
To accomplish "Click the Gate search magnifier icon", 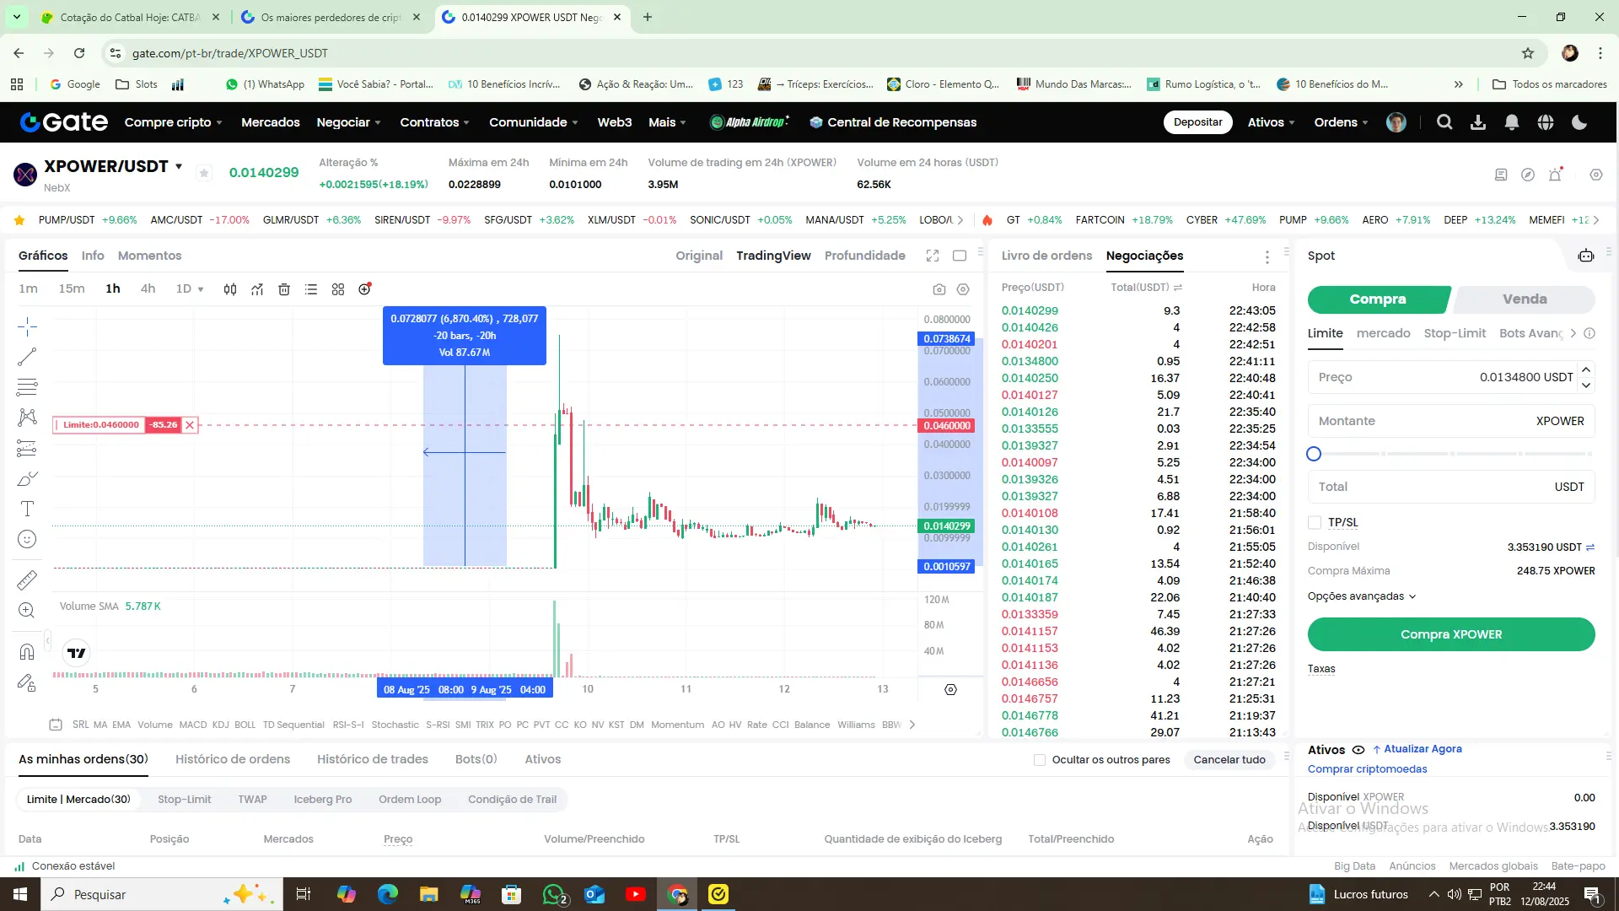I will point(1444,122).
